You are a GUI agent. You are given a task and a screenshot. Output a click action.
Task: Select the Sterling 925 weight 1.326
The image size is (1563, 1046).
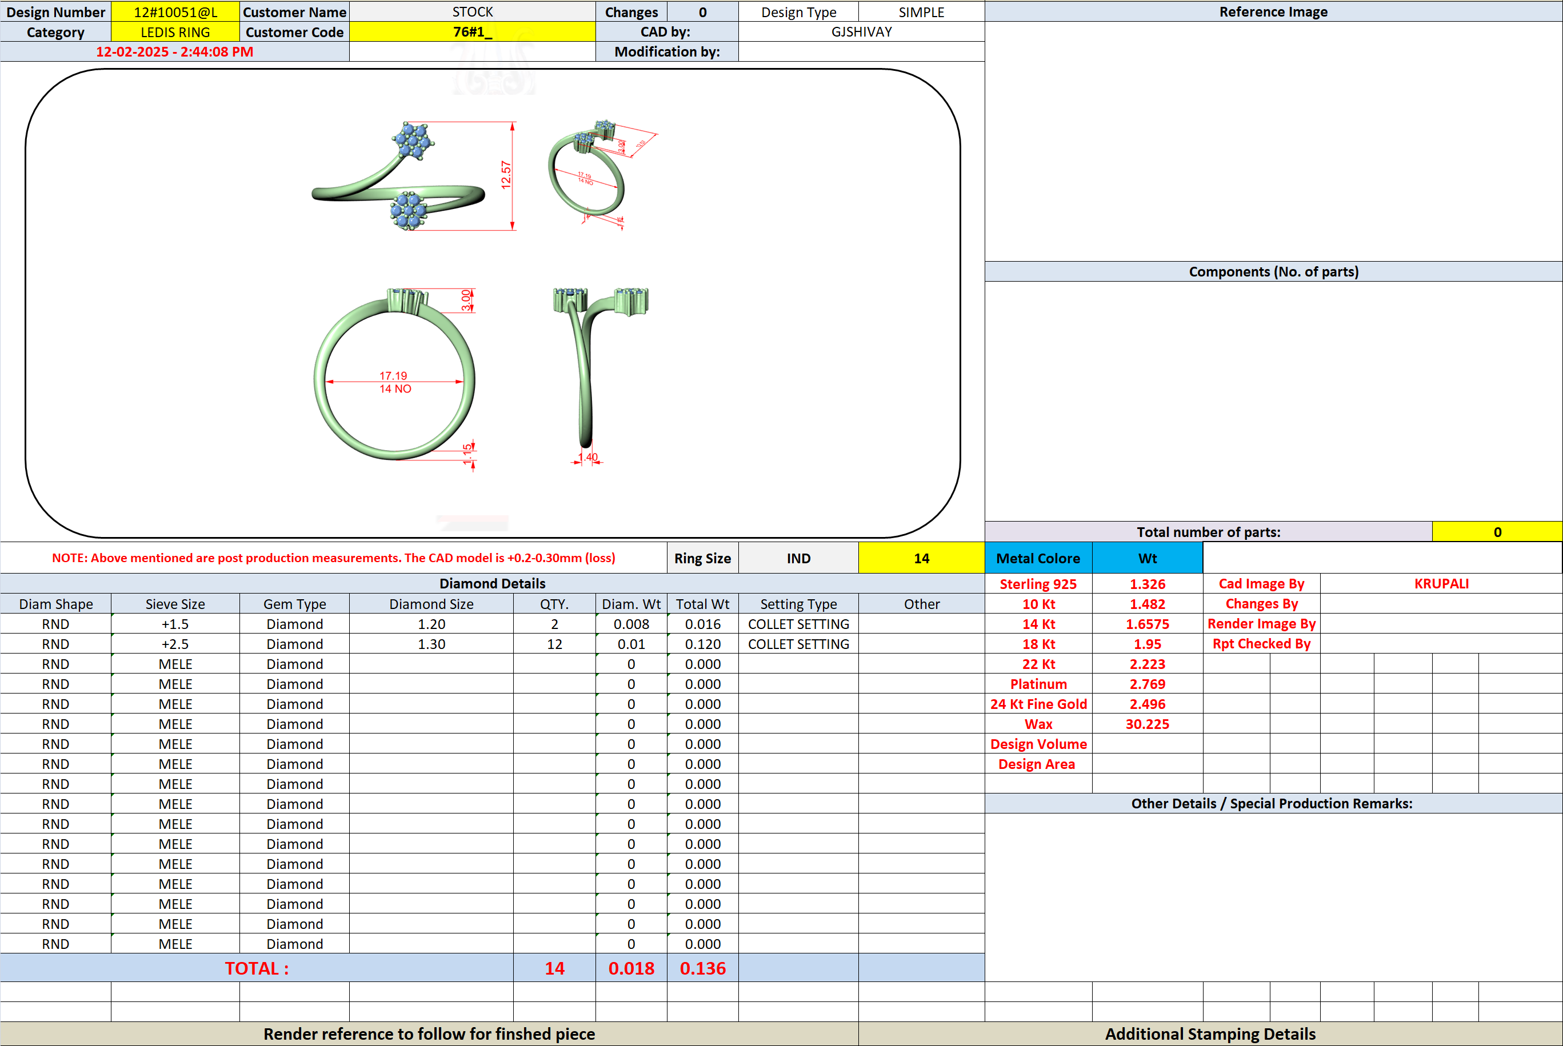click(1147, 584)
